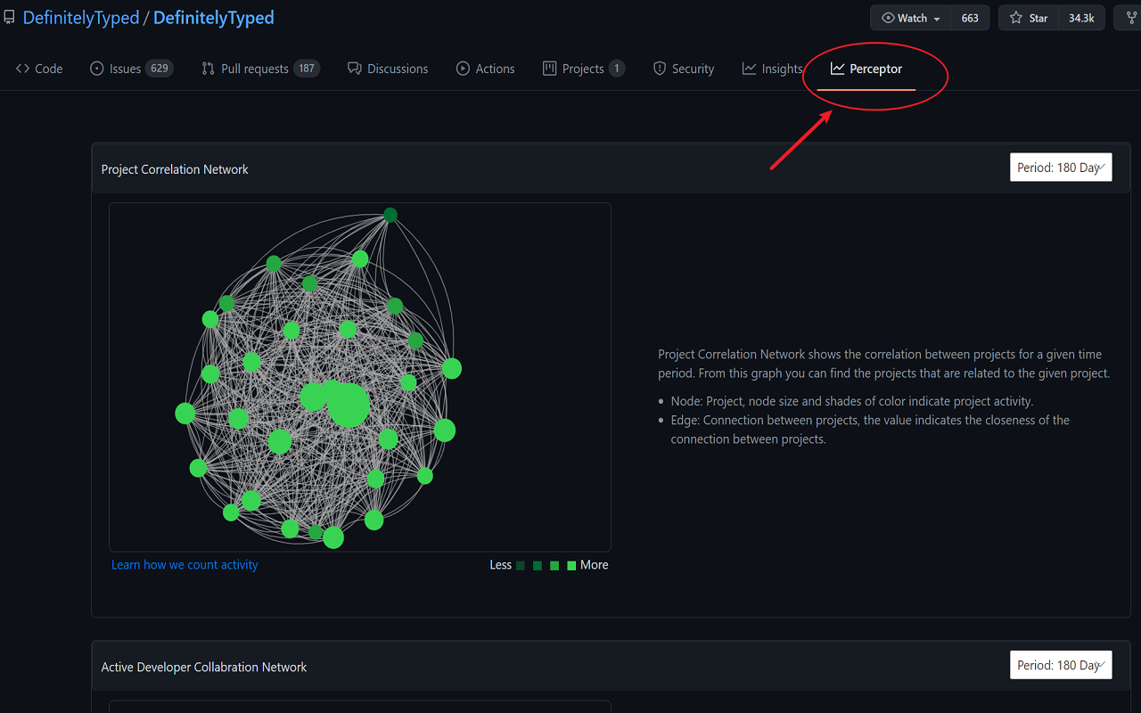Select the largest central network node
Image resolution: width=1141 pixels, height=713 pixels.
(349, 406)
